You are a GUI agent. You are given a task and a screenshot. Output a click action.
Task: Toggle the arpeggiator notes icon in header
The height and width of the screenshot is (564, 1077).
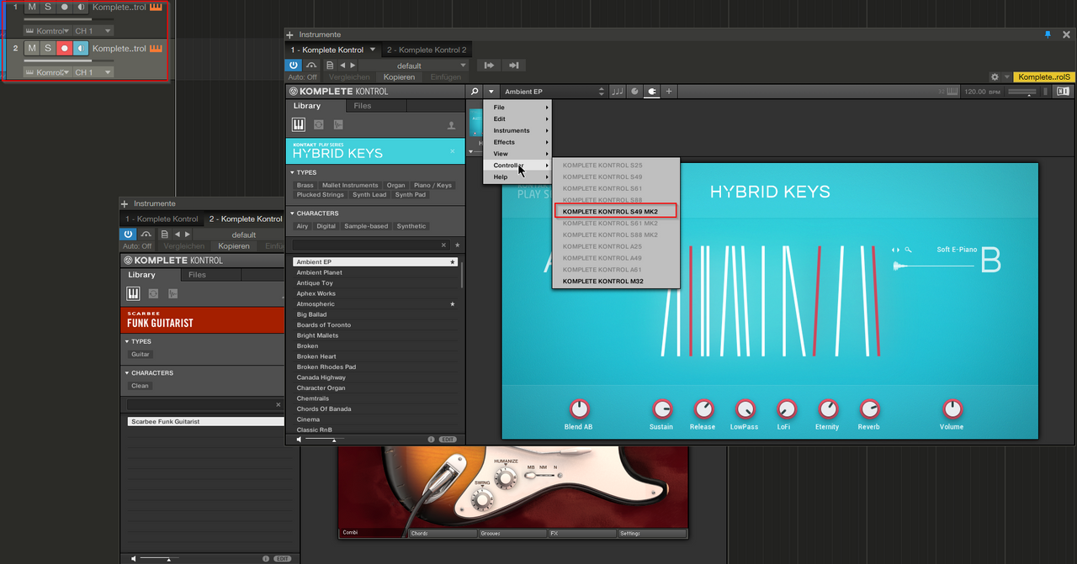[618, 92]
